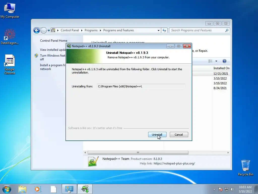This screenshot has height=194, width=258.
Task: Select the DataWagon desktop shortcut
Action: [x=10, y=37]
